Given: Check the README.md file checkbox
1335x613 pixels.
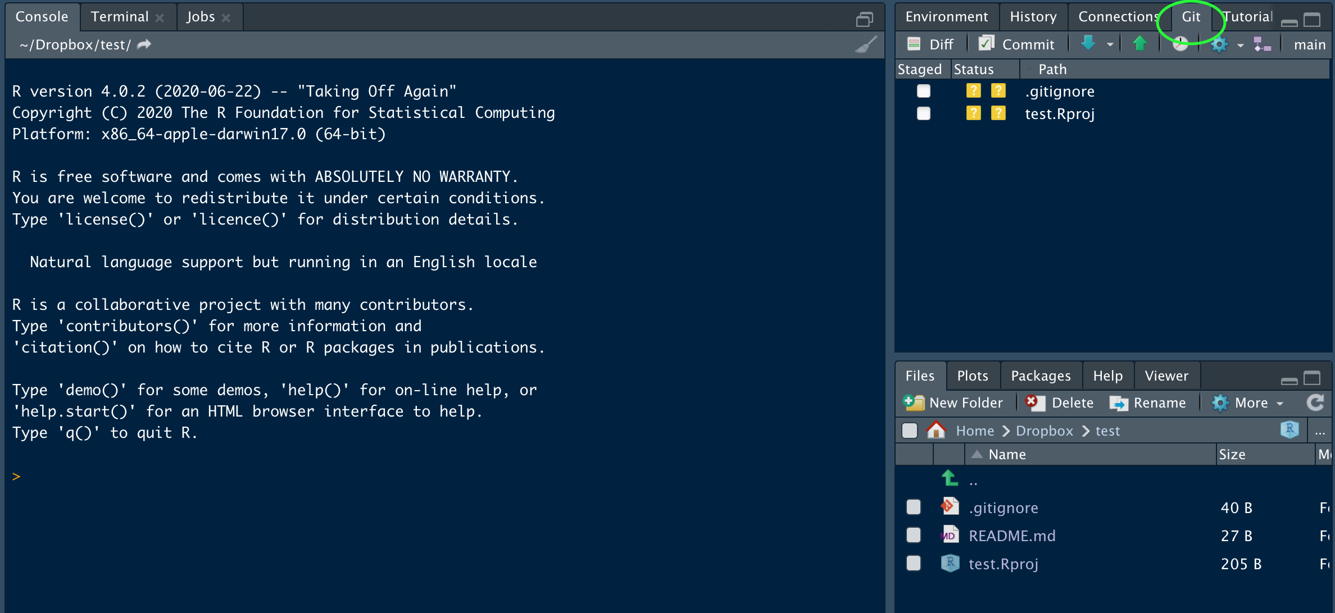Looking at the screenshot, I should (914, 535).
